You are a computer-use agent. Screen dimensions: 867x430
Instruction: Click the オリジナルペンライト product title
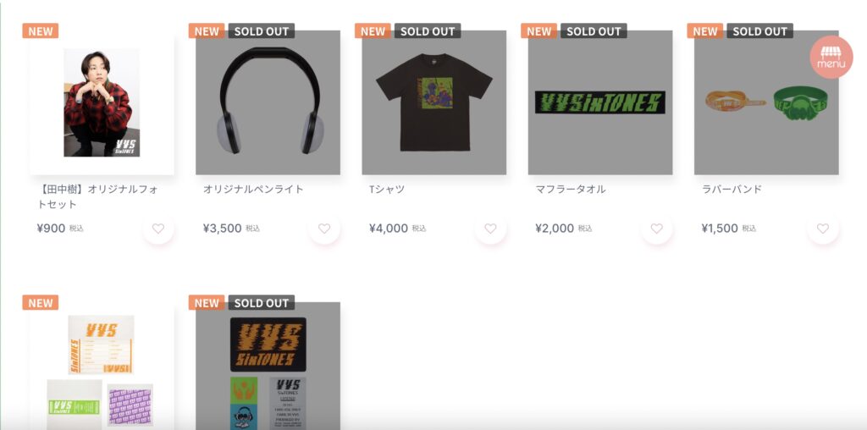click(x=253, y=189)
